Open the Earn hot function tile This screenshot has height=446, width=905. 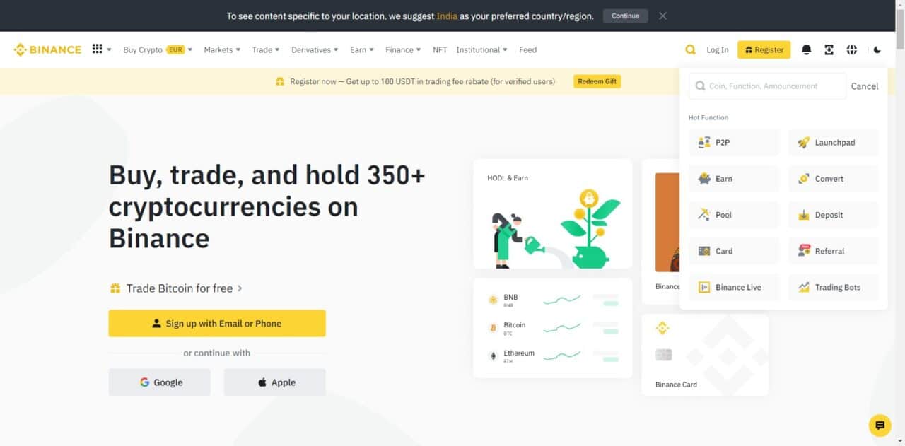[734, 179]
